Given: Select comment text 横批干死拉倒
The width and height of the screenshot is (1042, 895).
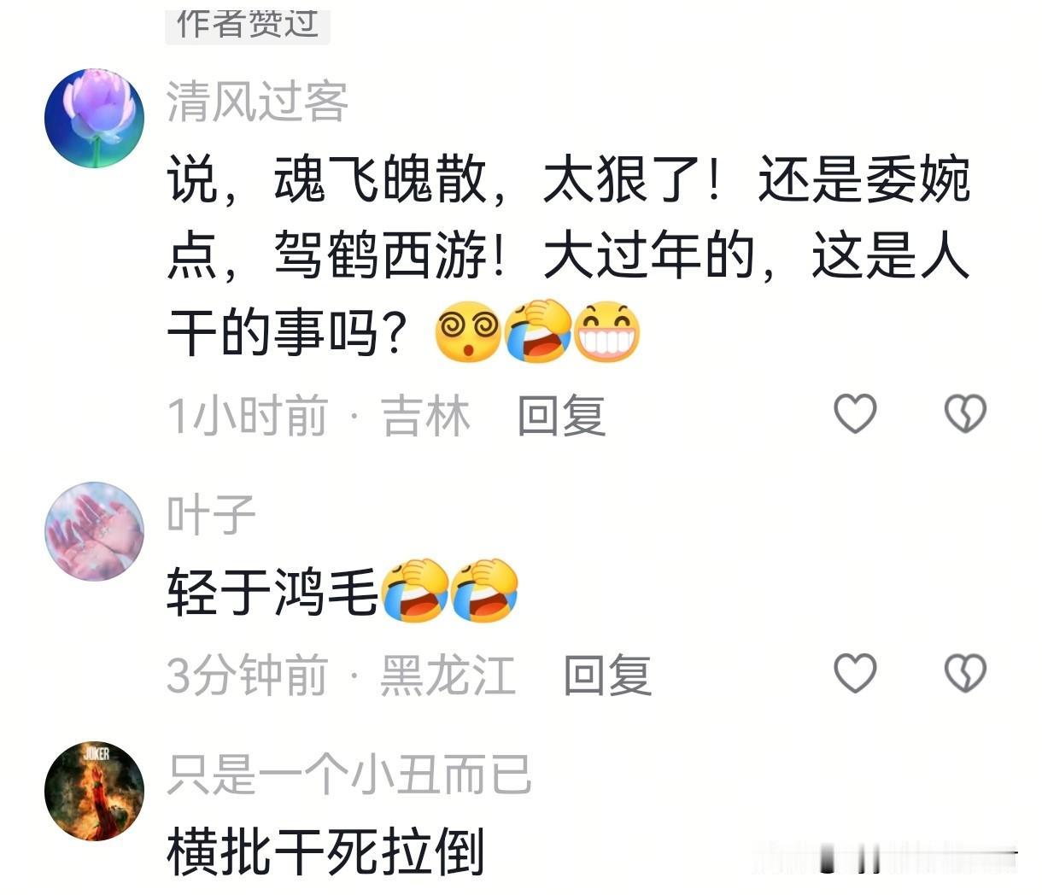Looking at the screenshot, I should click(x=325, y=851).
